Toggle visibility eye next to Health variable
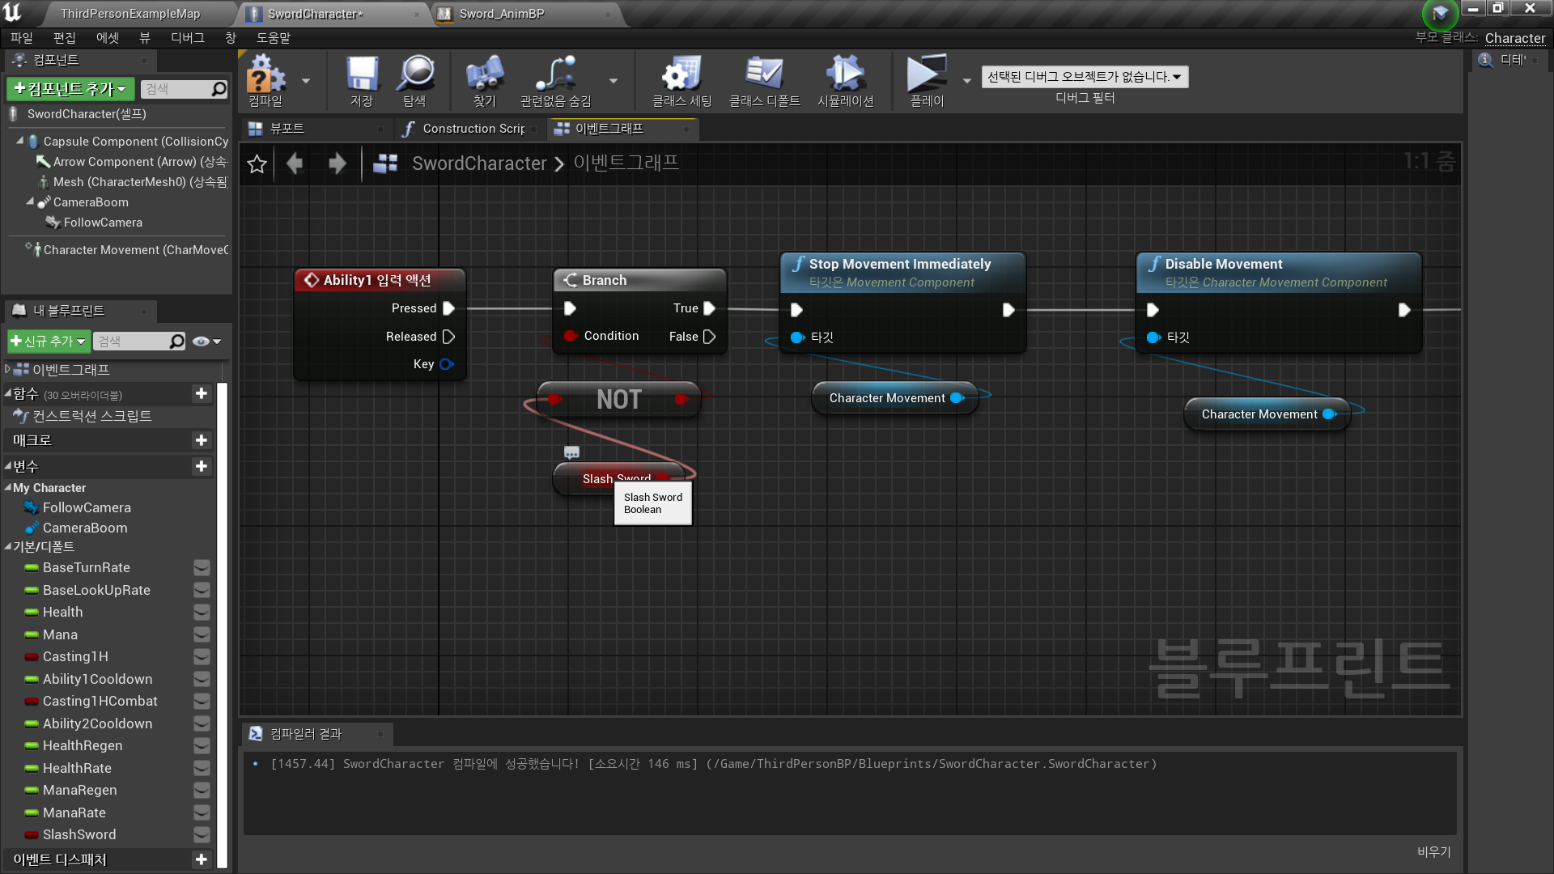1554x874 pixels. 202,613
